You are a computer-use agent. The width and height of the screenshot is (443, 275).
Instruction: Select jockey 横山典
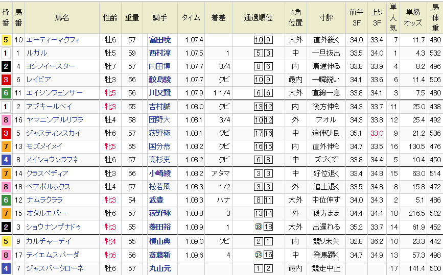click(x=159, y=241)
